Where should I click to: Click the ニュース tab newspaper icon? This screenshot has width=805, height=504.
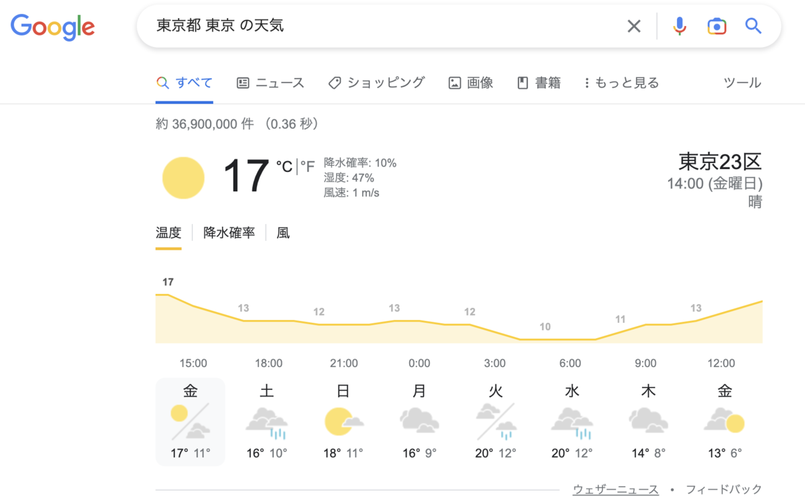pyautogui.click(x=243, y=82)
